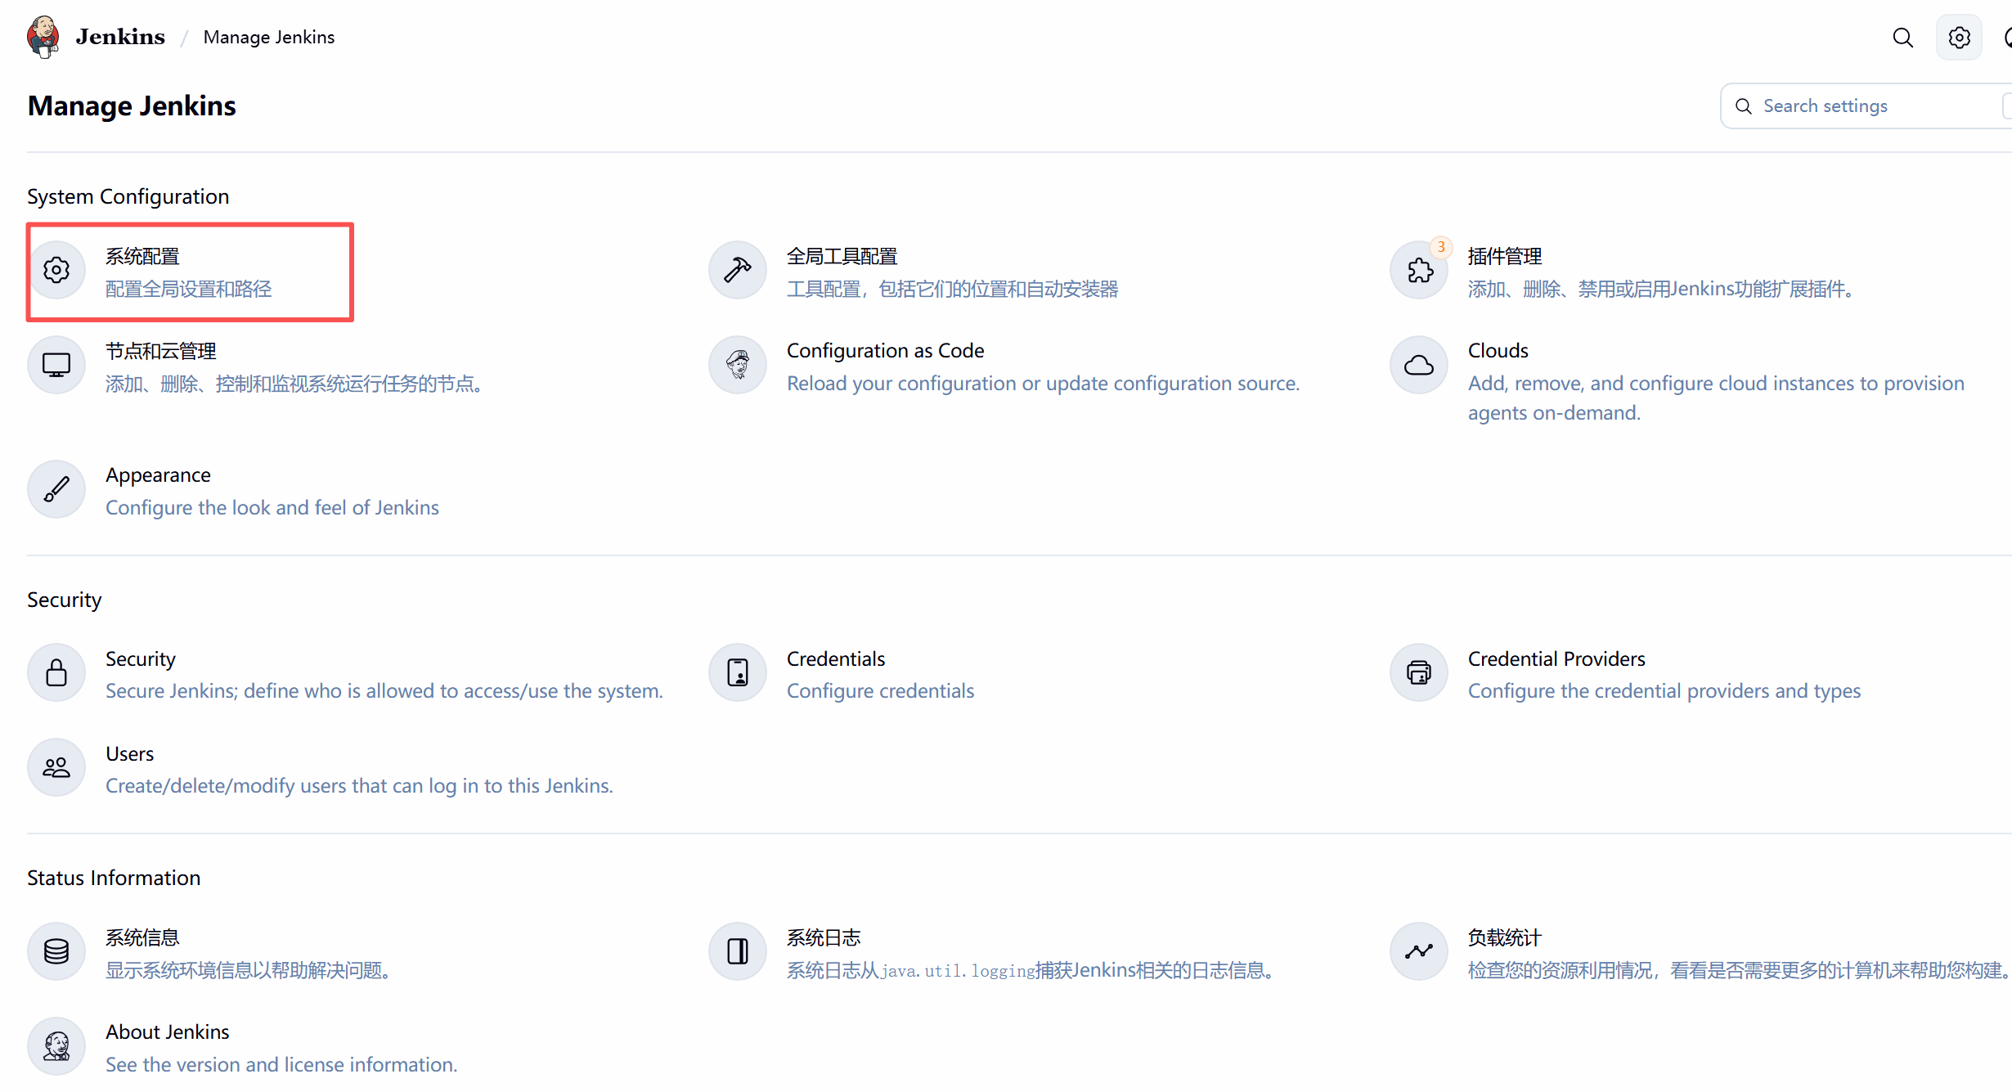Click the Users people icon

[56, 767]
